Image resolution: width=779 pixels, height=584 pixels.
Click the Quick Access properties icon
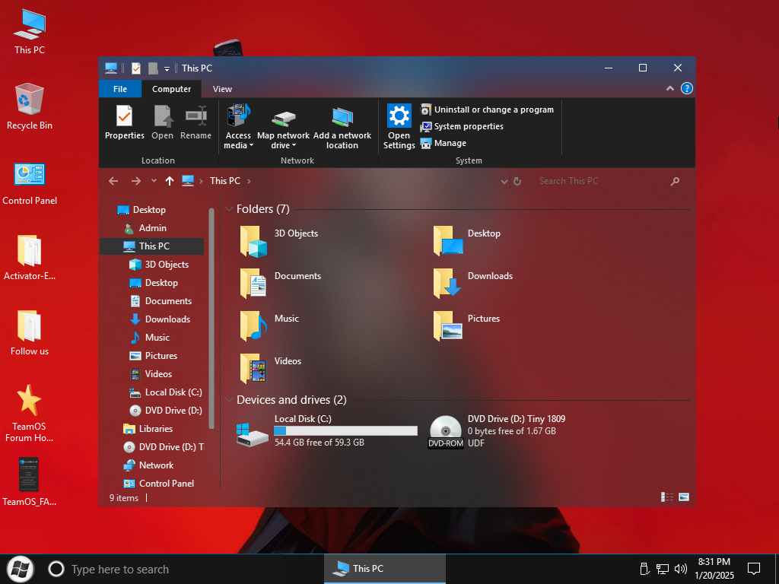point(136,68)
